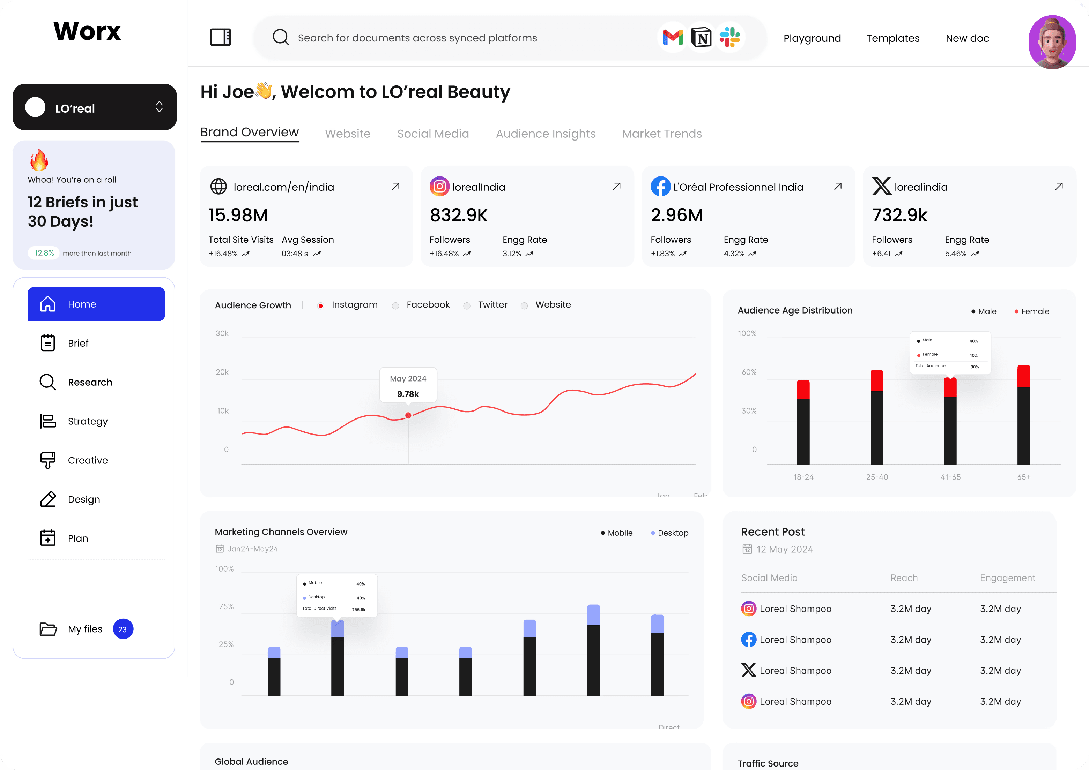Click the Creative paint roller icon

point(47,460)
